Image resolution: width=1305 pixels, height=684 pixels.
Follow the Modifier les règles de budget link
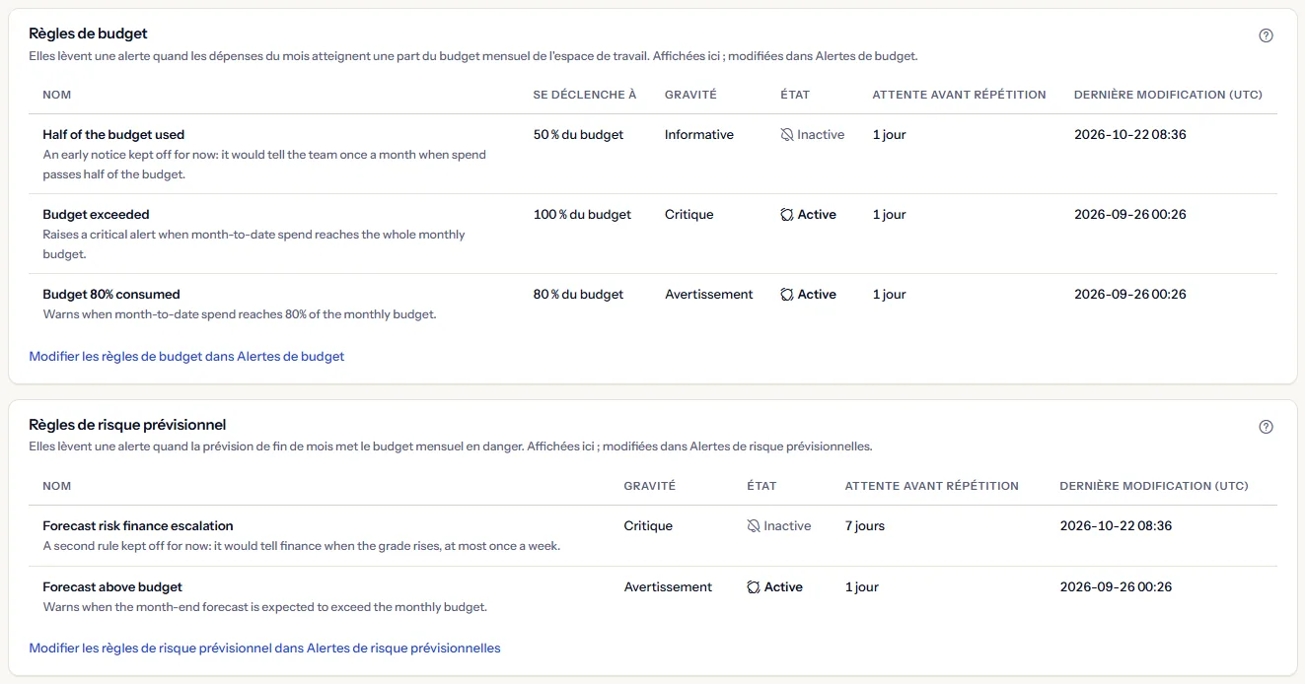[x=186, y=357]
